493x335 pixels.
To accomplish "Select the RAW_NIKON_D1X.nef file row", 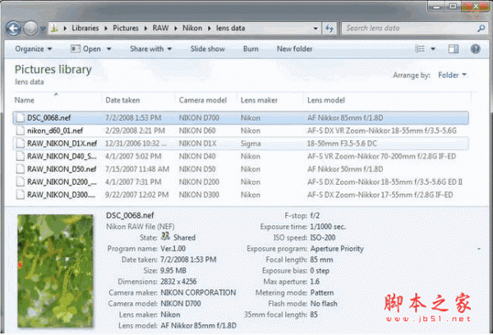I will (x=62, y=143).
